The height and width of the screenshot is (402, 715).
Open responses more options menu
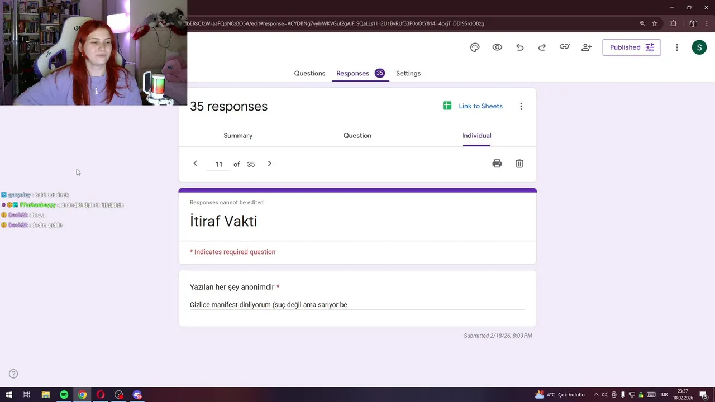[521, 106]
